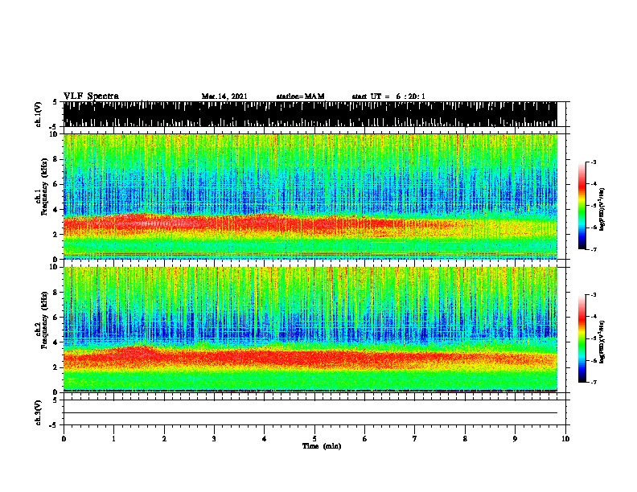Click the ch.2 color bar log(PSD) label
Image resolution: width=637 pixels, height=492 pixels.
pos(602,342)
